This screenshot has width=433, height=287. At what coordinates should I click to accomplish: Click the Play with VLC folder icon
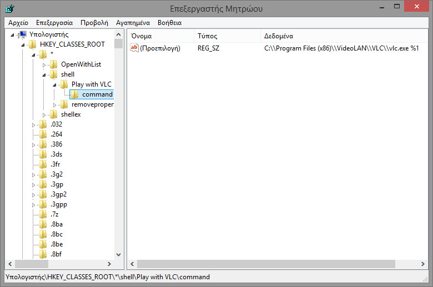64,84
